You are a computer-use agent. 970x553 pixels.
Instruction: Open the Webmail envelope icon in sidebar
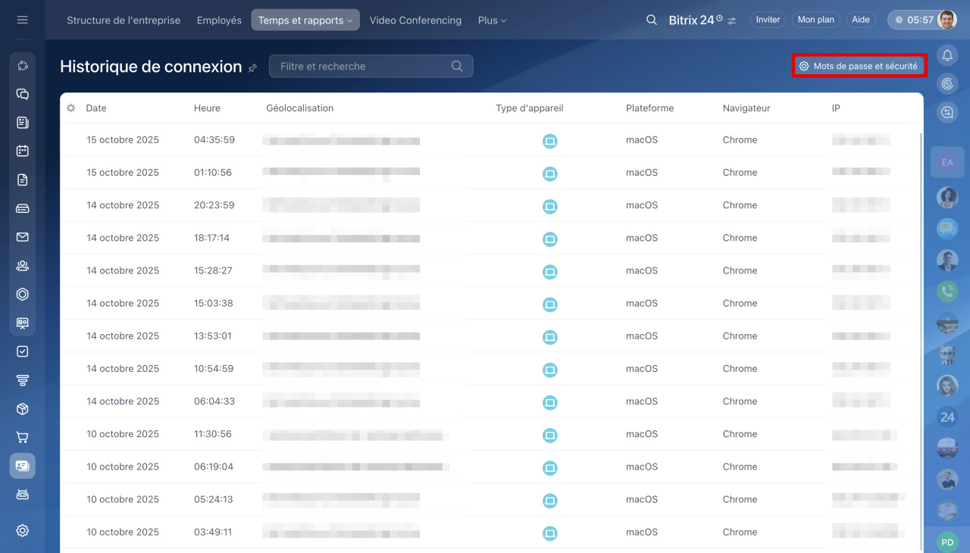click(22, 237)
